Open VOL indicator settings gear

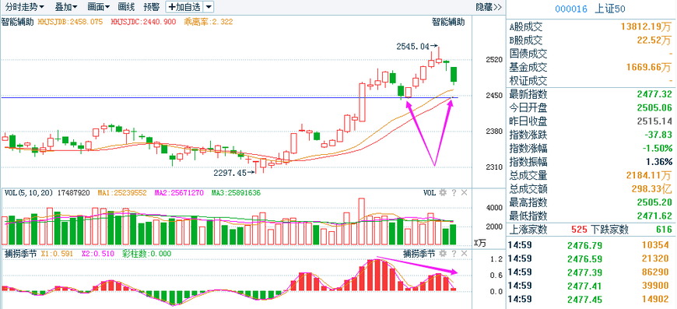pyautogui.click(x=442, y=192)
